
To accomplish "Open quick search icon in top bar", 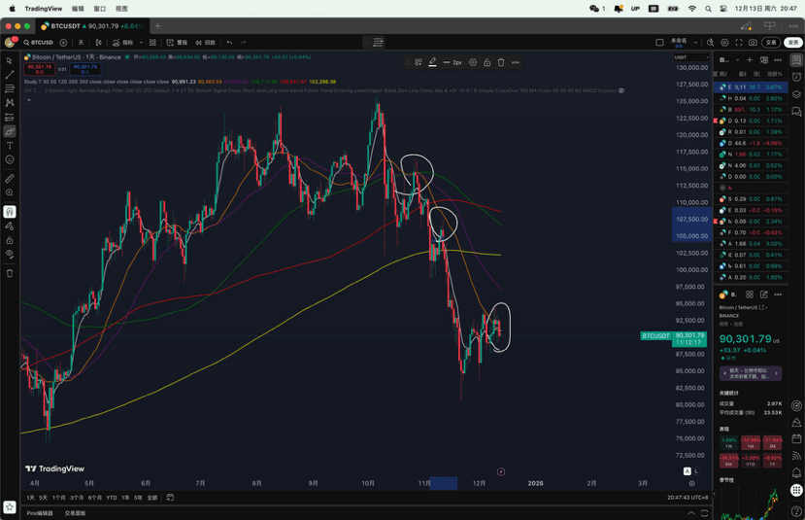I will pos(711,43).
